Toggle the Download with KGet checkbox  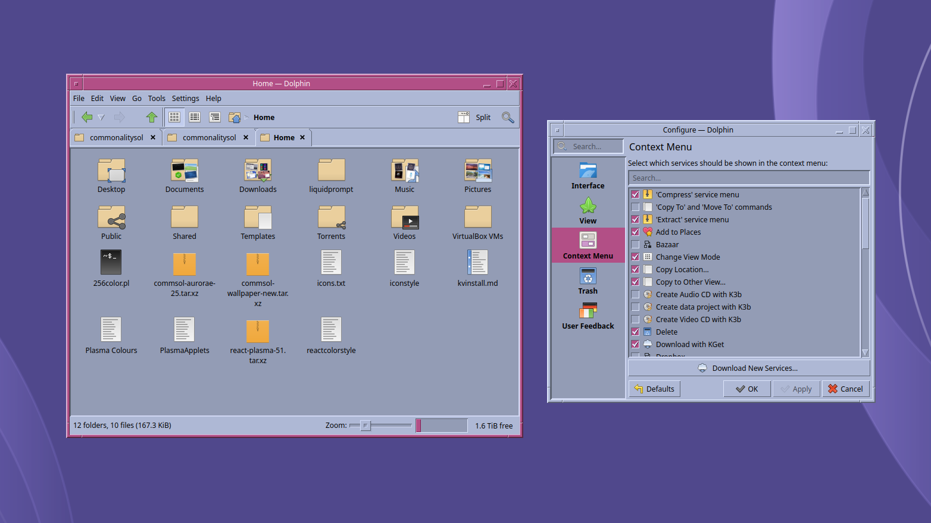(x=635, y=344)
